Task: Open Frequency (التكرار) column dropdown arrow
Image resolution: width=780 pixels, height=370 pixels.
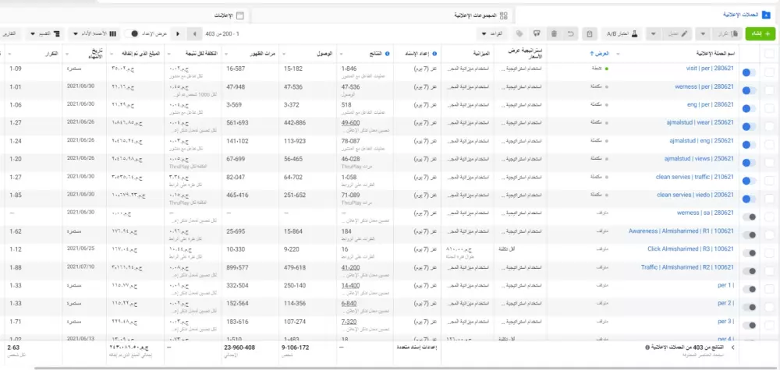Action: click(x=9, y=54)
